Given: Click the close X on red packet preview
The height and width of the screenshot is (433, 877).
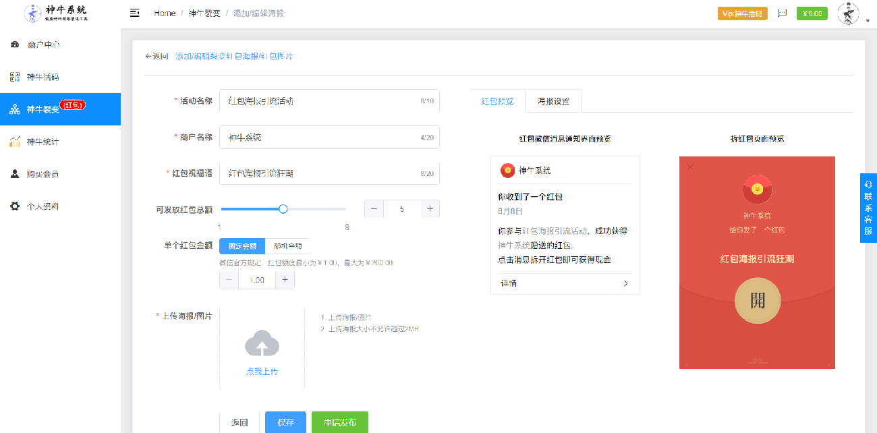Looking at the screenshot, I should (690, 167).
